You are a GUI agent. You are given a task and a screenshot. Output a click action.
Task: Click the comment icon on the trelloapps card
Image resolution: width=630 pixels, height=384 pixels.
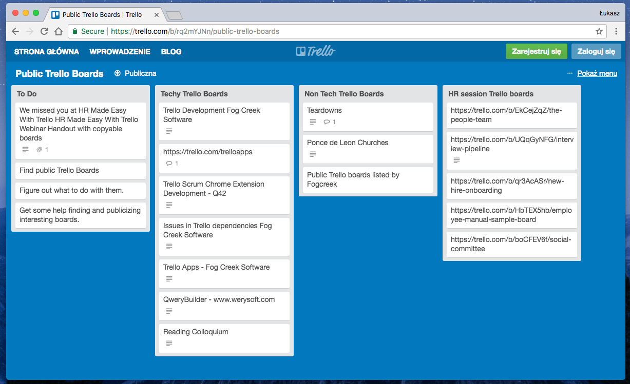[169, 164]
